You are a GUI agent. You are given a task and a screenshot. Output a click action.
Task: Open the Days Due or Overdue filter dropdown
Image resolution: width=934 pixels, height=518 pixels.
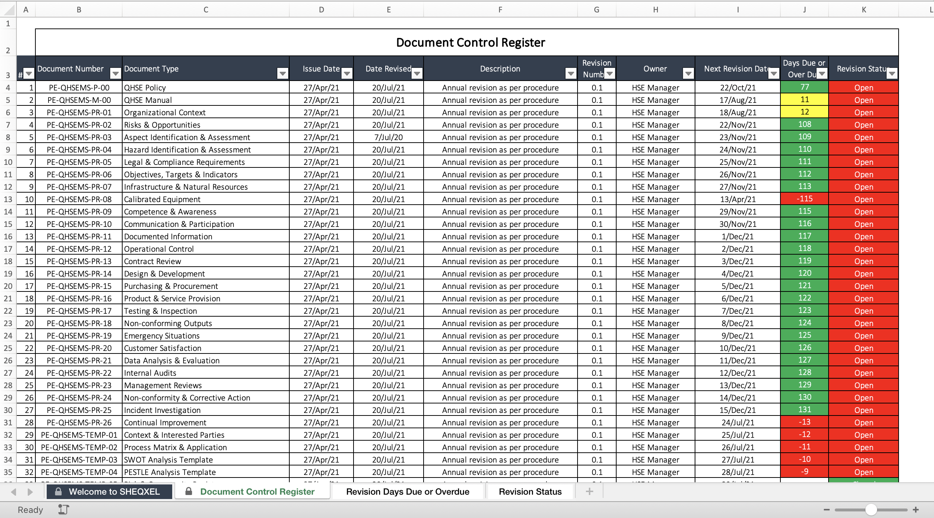tap(822, 74)
